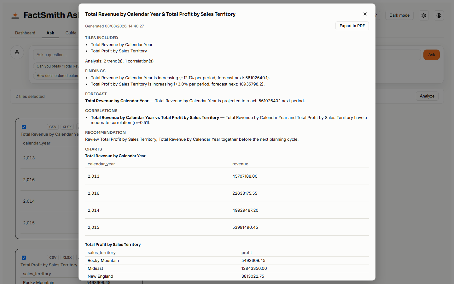Click the revenue column header in report

click(240, 164)
